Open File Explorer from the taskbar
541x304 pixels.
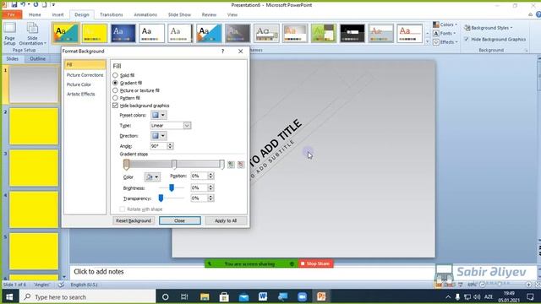205,296
